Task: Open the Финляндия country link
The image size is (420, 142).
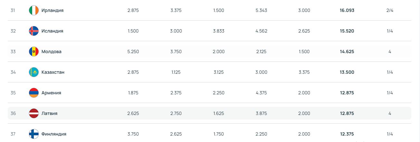Action: (54, 134)
